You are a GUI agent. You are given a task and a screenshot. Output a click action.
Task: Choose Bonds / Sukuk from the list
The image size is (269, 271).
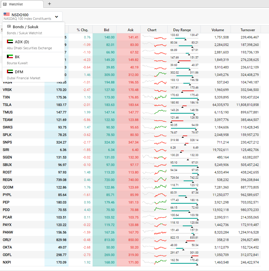(33, 29)
